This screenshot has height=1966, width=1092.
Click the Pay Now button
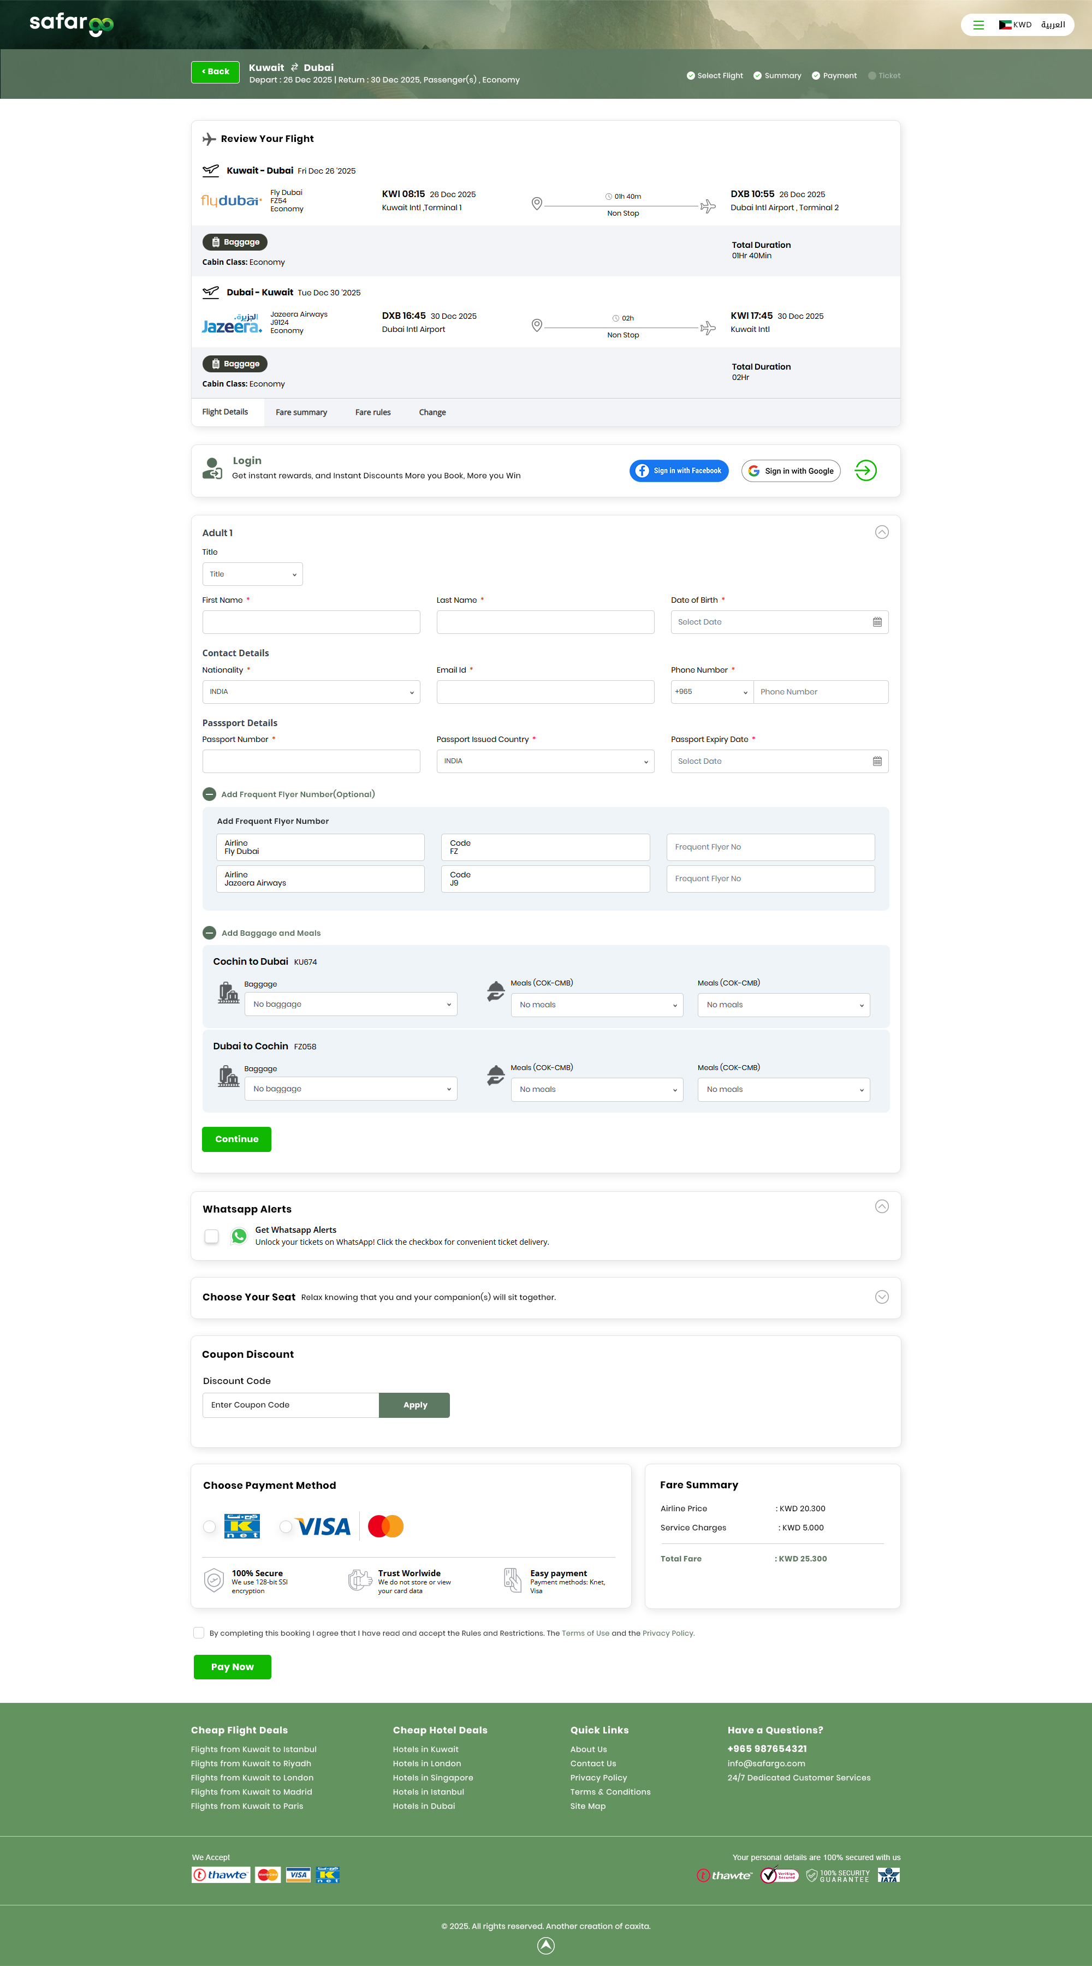click(x=232, y=1667)
